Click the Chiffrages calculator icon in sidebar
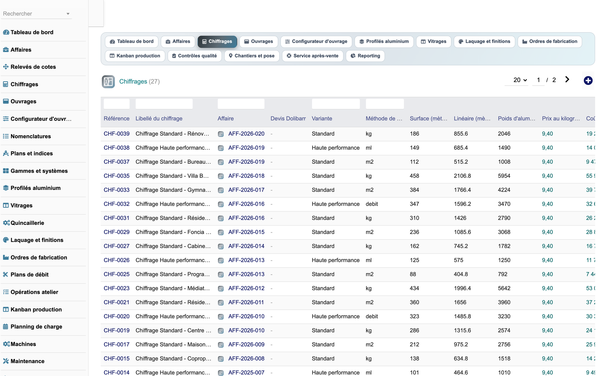This screenshot has width=608, height=376. tap(6, 84)
